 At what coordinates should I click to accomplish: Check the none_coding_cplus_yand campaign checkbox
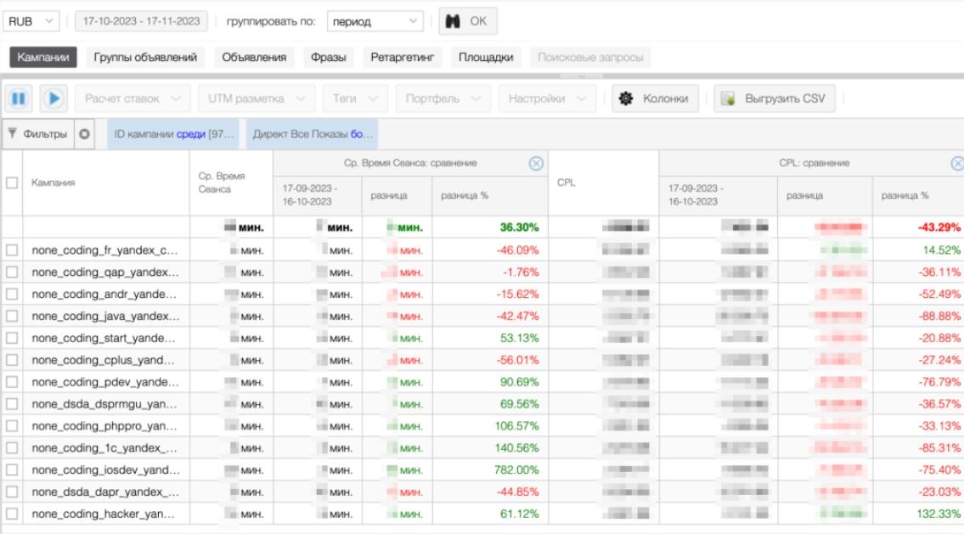click(x=12, y=360)
